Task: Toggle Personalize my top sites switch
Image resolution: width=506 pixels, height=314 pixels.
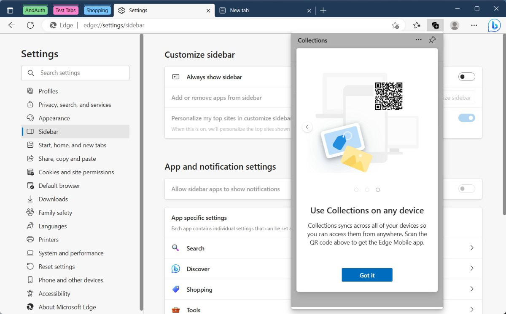Action: point(466,118)
